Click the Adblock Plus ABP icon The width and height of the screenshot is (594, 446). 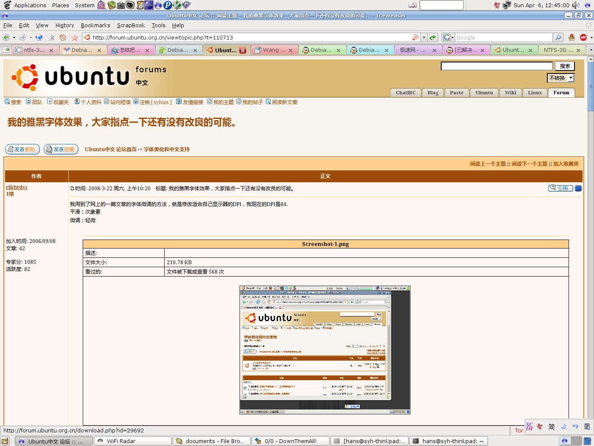583,37
